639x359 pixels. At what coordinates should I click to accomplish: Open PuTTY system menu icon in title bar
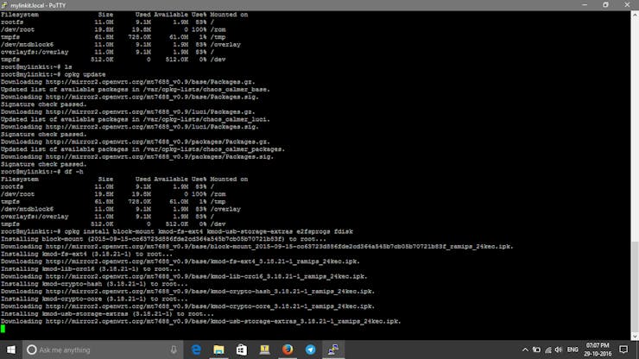[4, 5]
